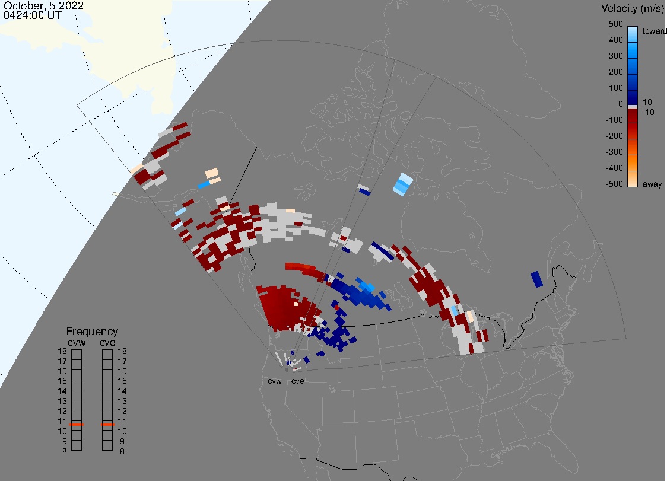Click the isolated dark blue block near Quebec
This screenshot has height=481, width=667.
[537, 279]
